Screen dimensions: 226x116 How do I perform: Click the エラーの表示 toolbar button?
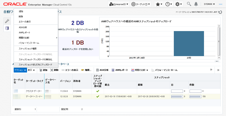point(70,70)
